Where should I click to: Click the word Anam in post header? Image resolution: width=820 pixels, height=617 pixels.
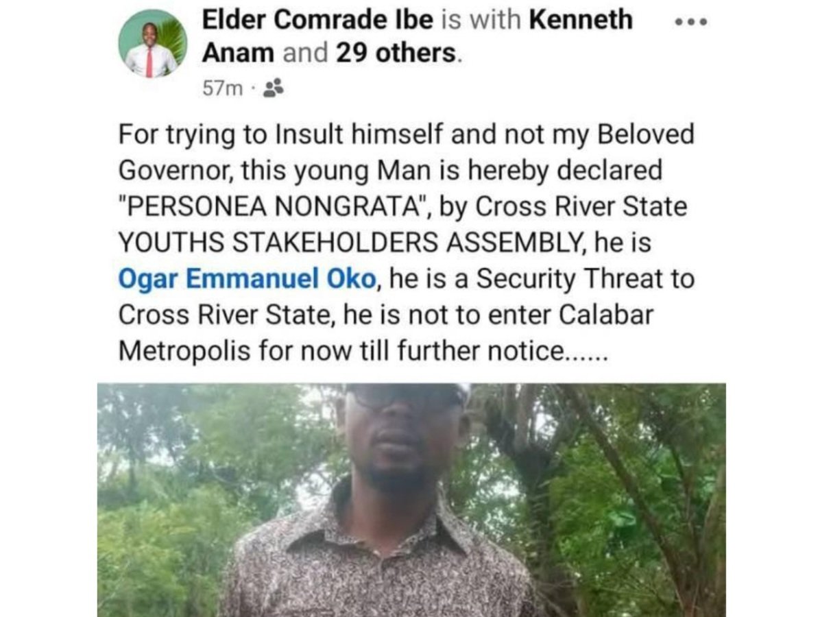click(x=238, y=53)
